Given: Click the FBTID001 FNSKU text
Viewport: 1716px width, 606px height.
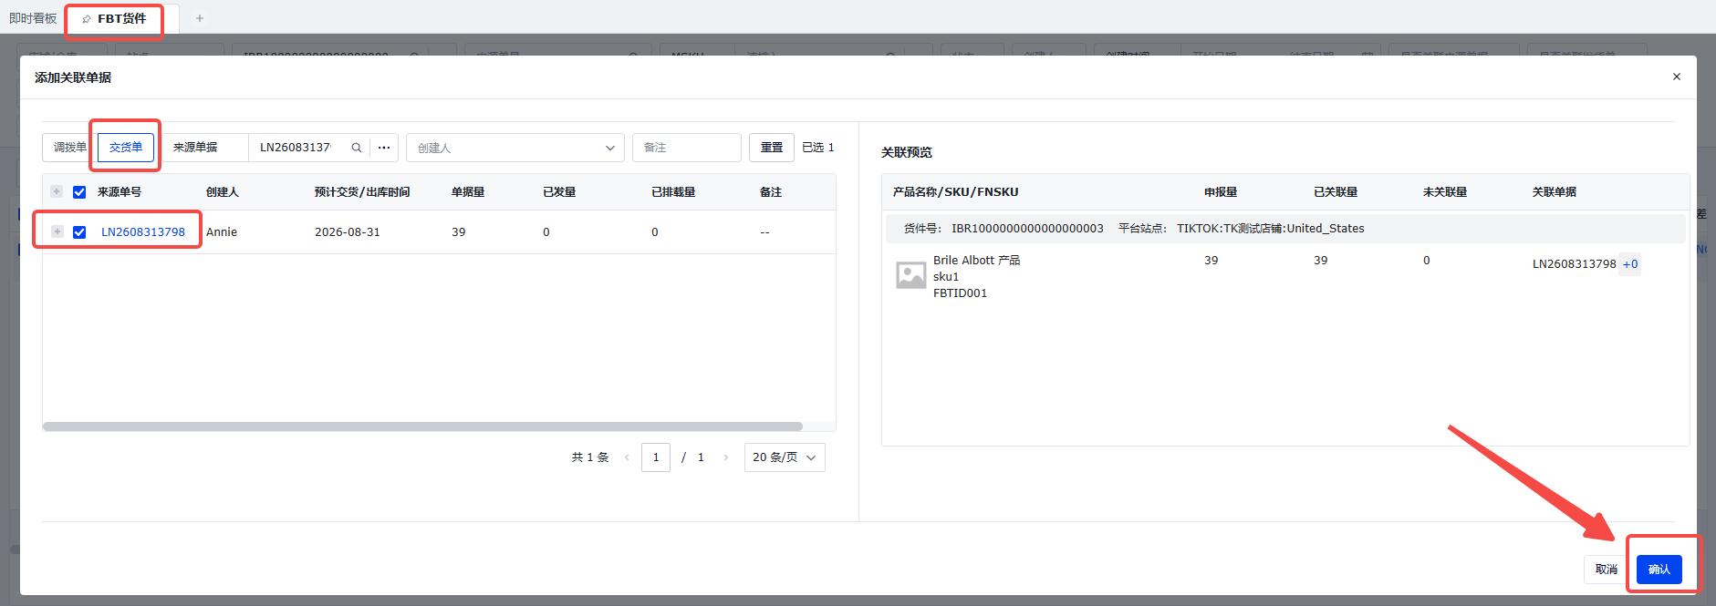Looking at the screenshot, I should (x=960, y=293).
